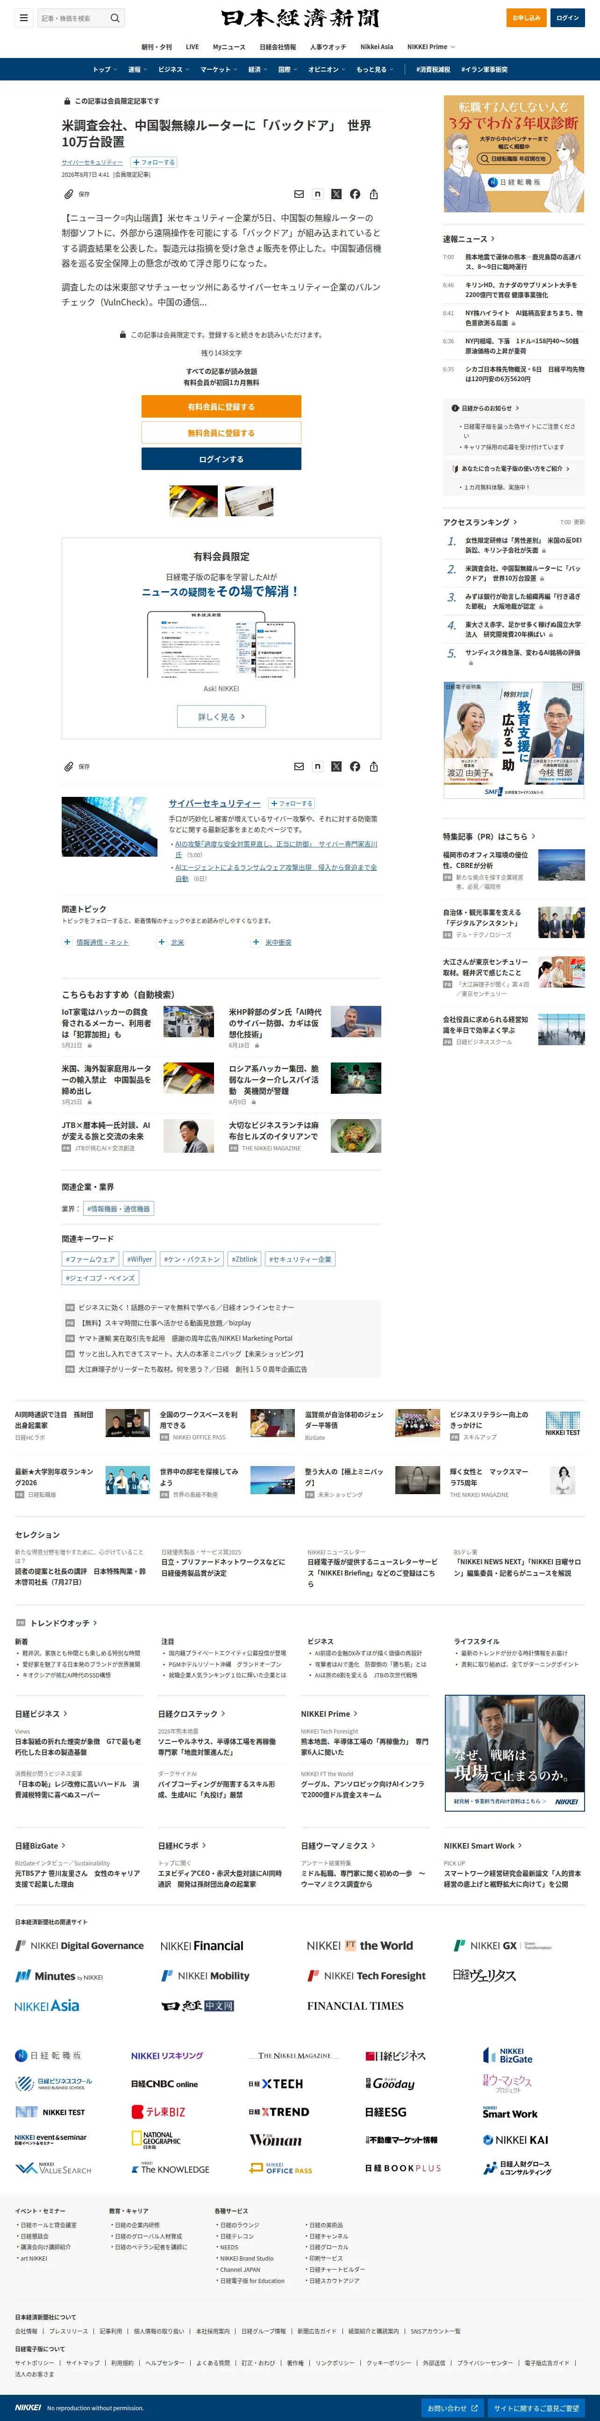This screenshot has height=2421, width=600.
Task: Toggle フォローする next to the サイバーセキュリティー heading
Action: point(292,803)
